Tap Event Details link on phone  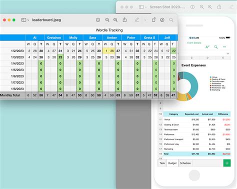tap(194, 43)
